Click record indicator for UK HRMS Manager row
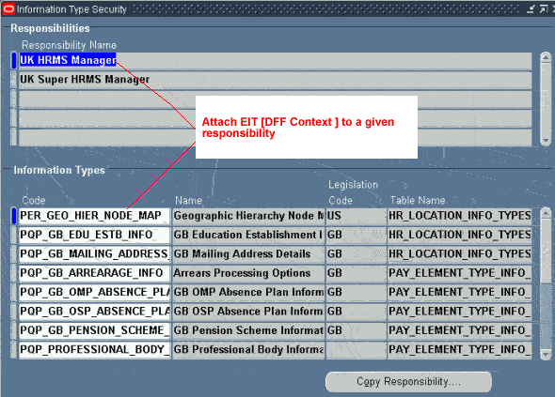555x397 pixels. (14, 60)
